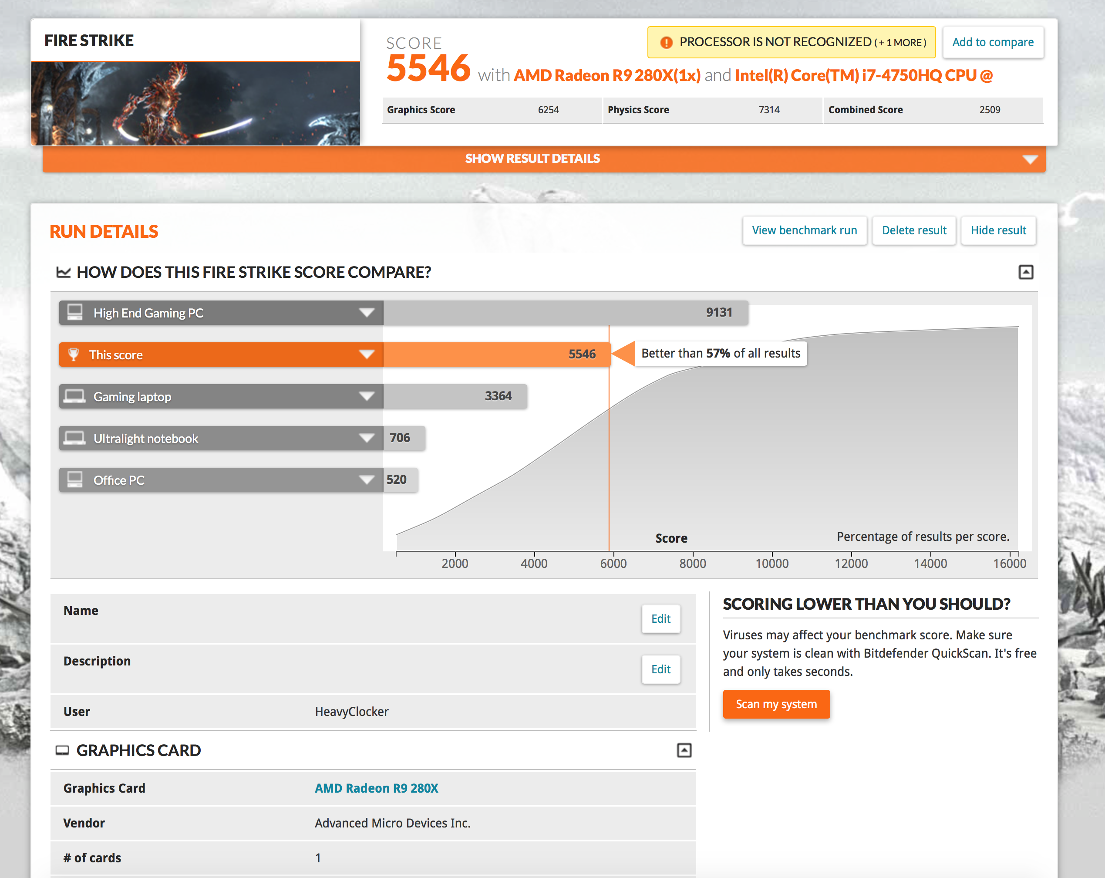Screen dimensions: 1105x878
Task: Click the Fire Strike thumbnail image
Action: click(x=195, y=104)
